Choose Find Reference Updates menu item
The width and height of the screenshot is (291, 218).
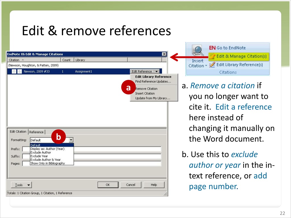tap(153, 81)
